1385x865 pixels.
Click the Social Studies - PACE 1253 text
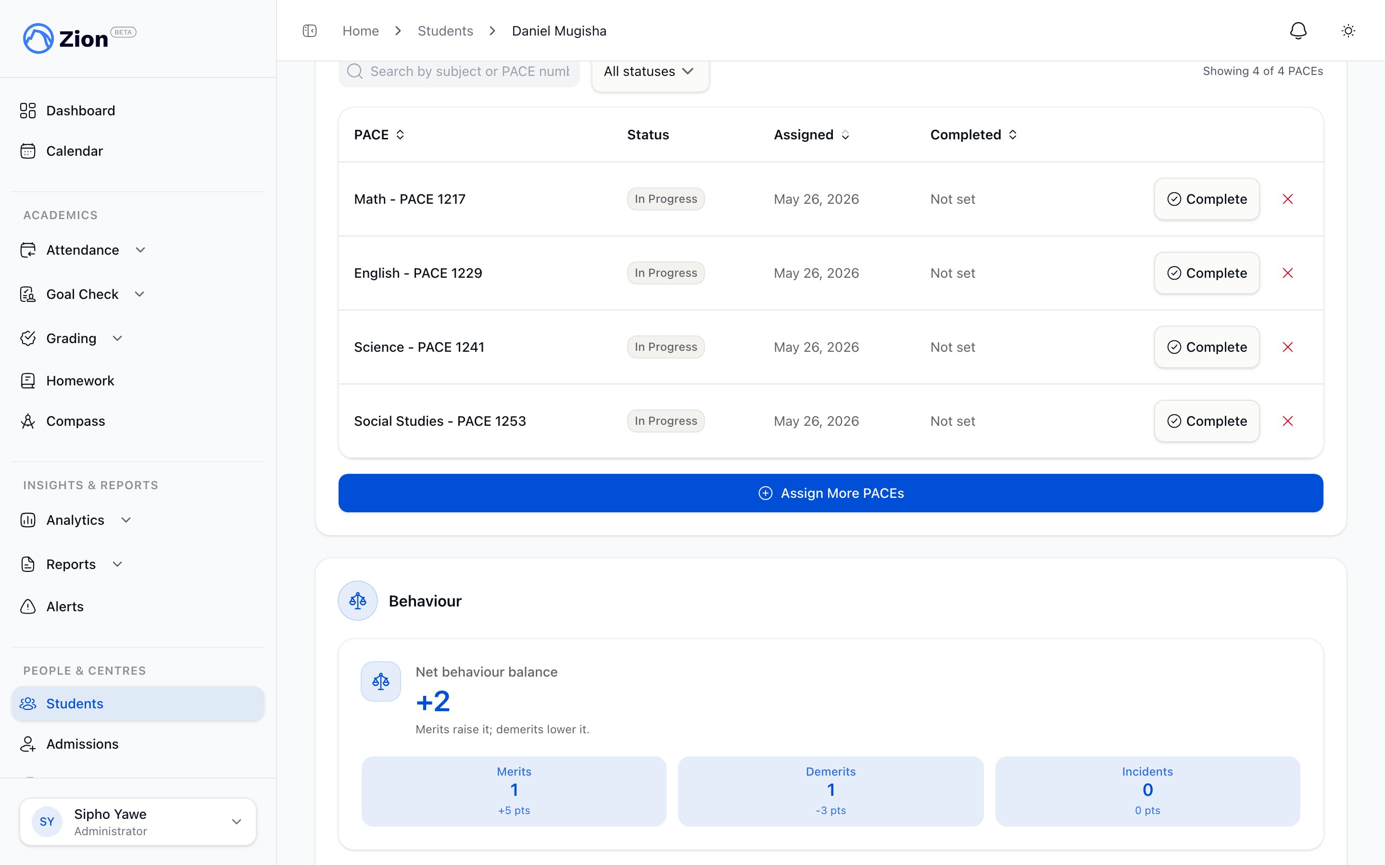[x=440, y=421]
